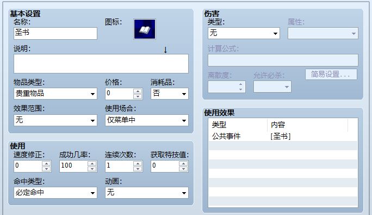Open the 消耗品 dropdown showing 否

click(x=169, y=94)
